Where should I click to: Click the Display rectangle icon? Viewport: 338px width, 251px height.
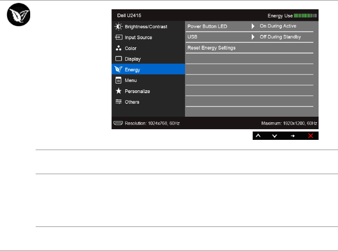tap(119, 58)
